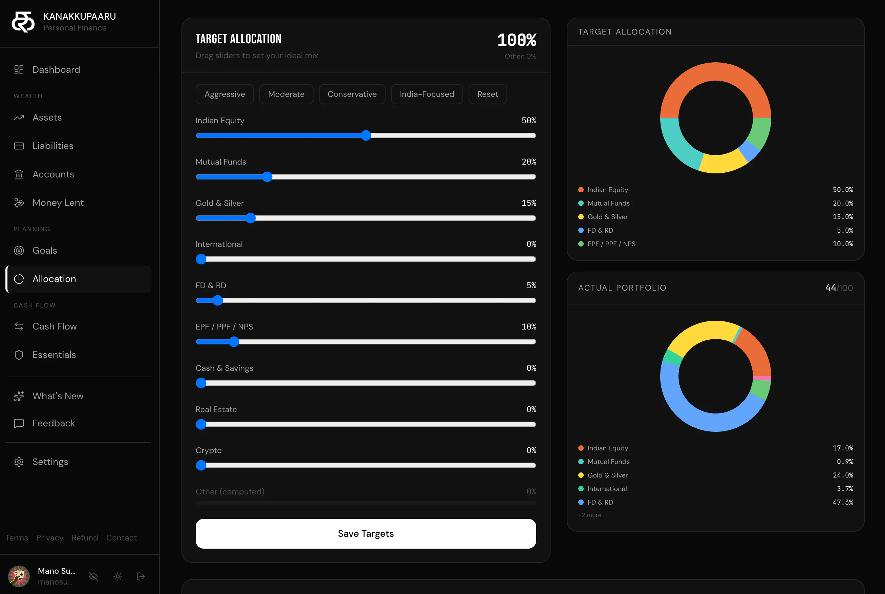Open the Feedback page
The width and height of the screenshot is (885, 594).
[x=79, y=423]
